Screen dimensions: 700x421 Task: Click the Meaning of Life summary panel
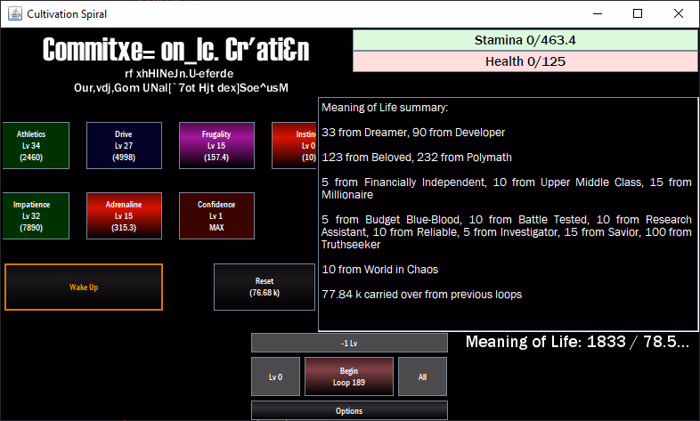507,214
